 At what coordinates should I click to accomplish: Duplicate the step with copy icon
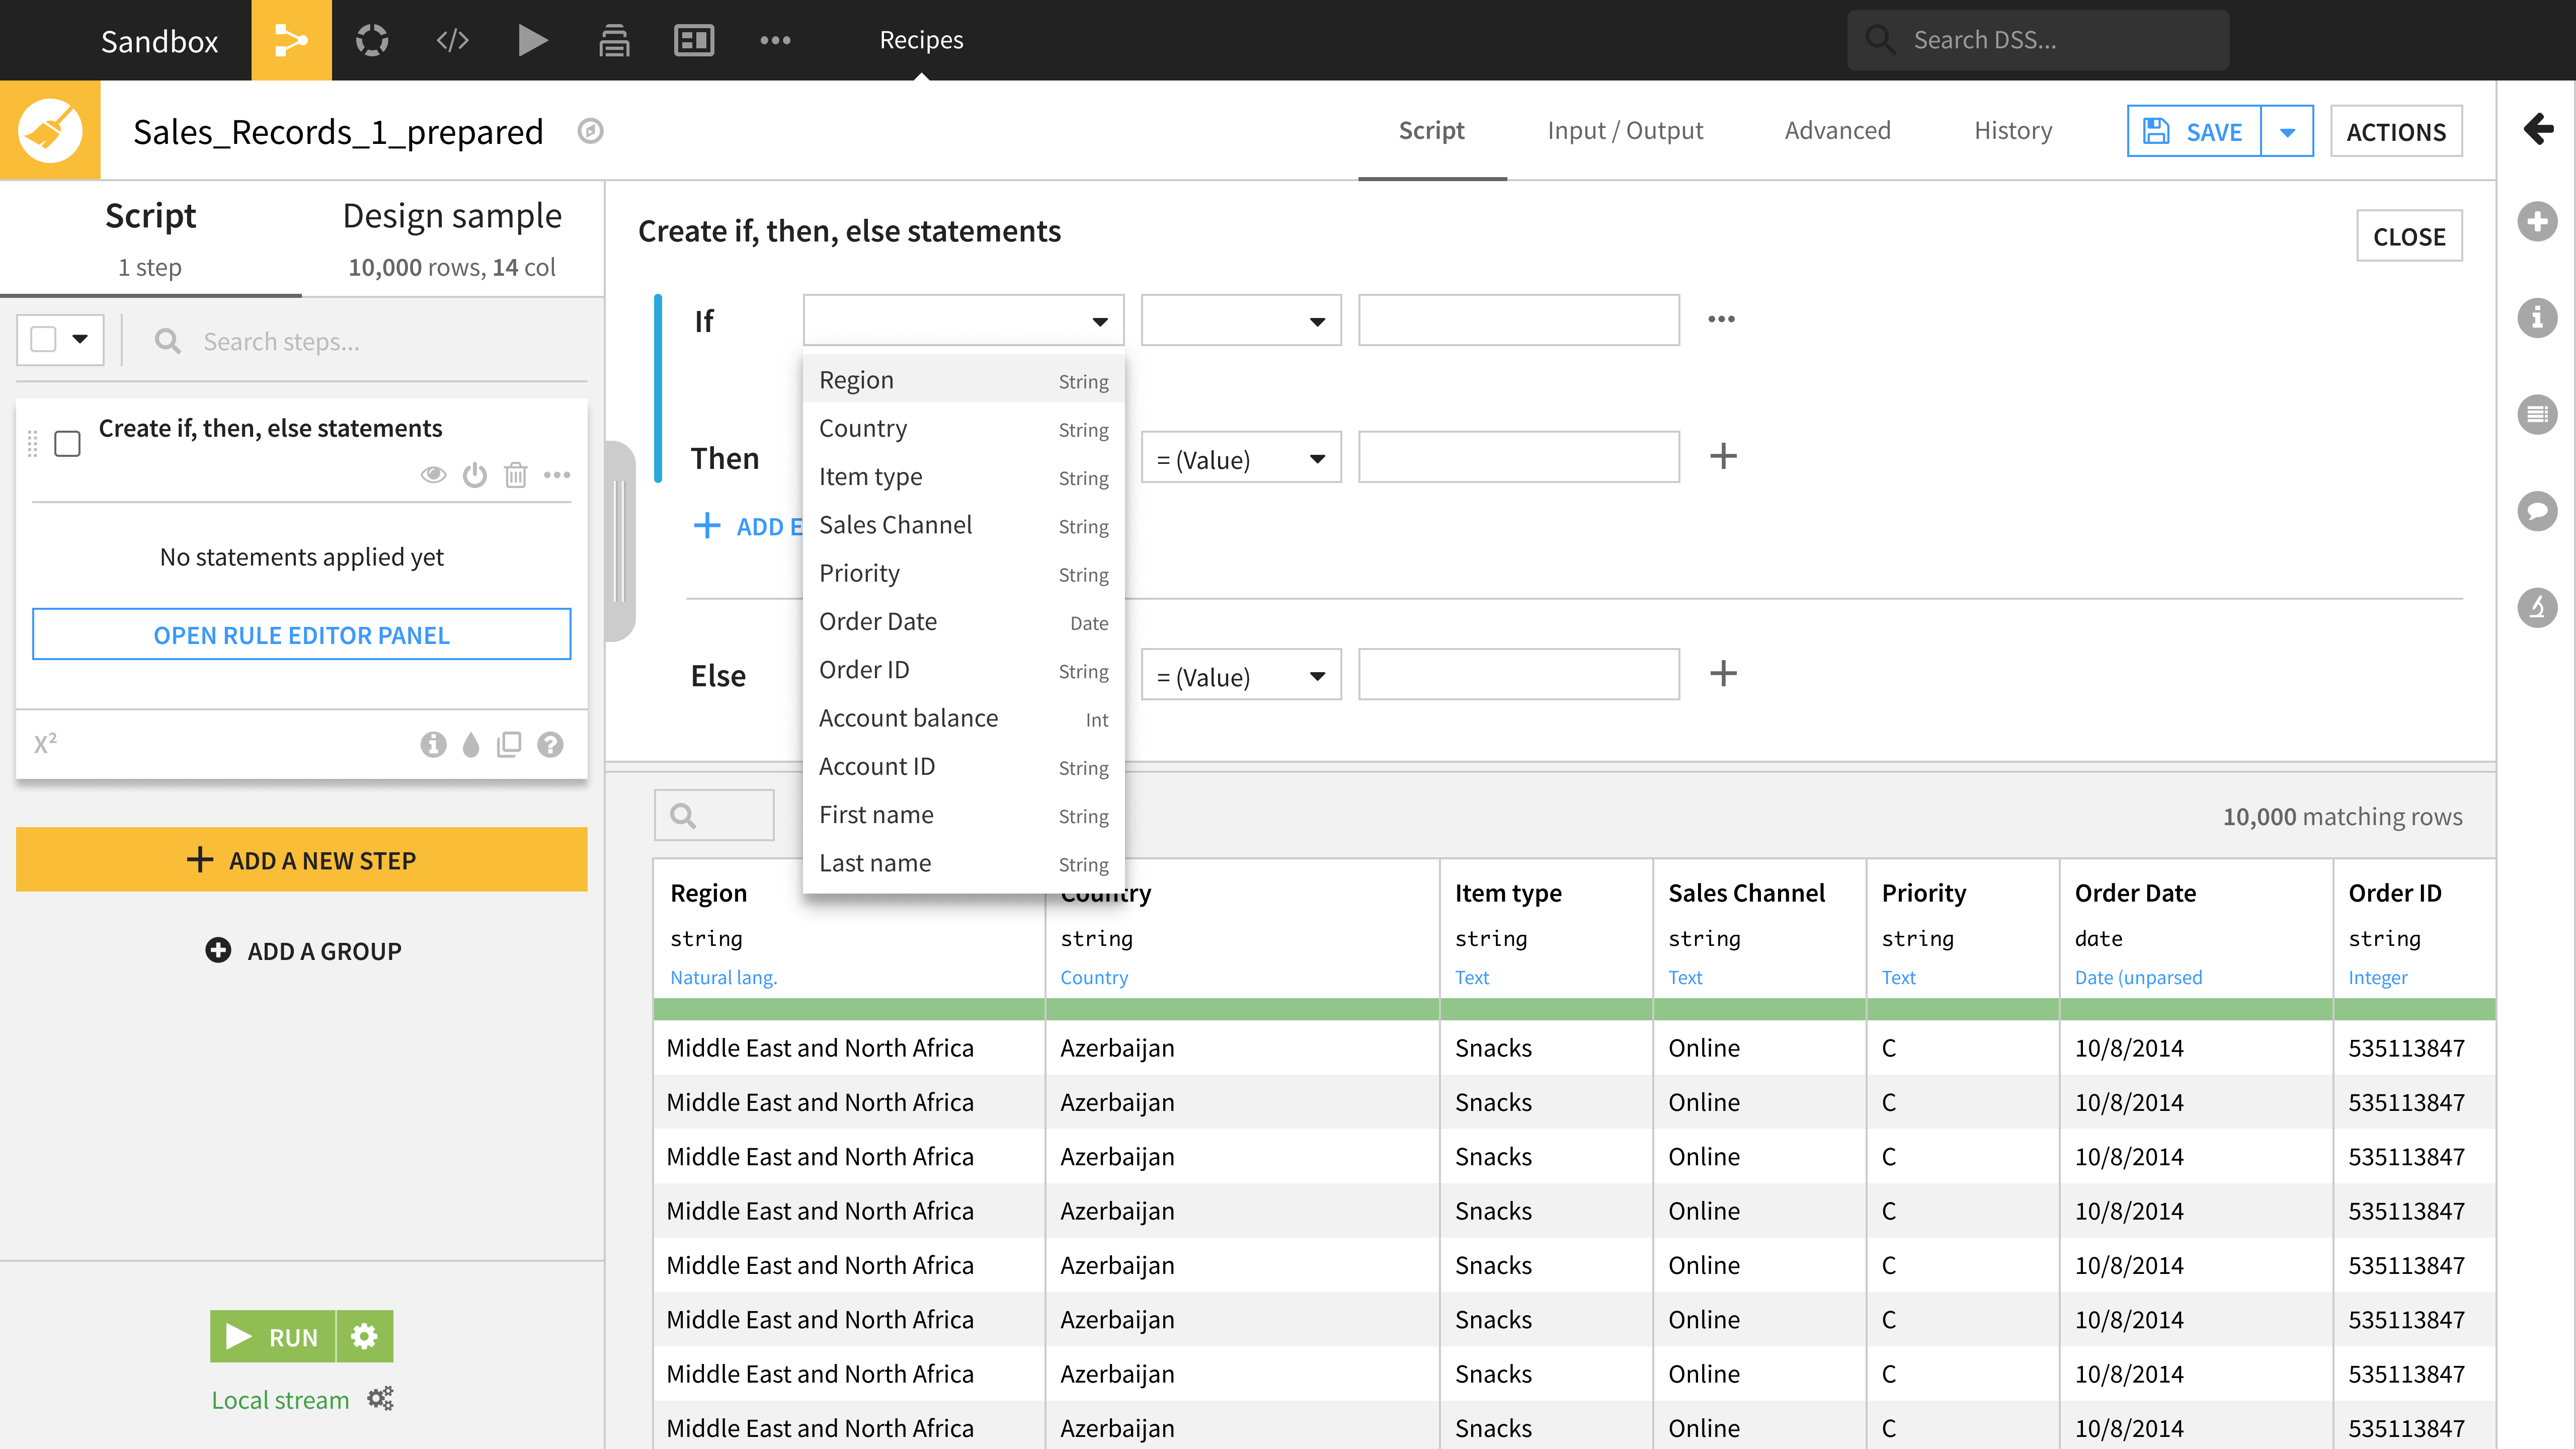(509, 744)
